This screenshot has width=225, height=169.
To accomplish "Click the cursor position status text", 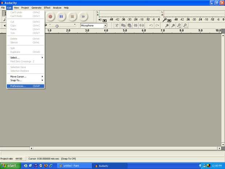I will [44, 159].
